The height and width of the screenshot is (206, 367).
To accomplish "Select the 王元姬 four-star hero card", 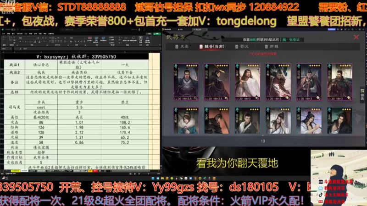I will [186, 120].
